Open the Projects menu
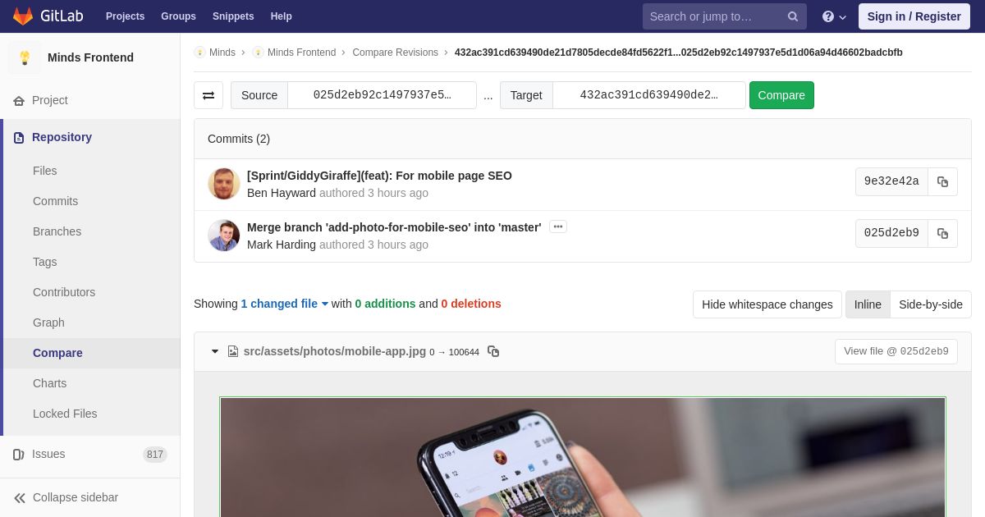 125,16
